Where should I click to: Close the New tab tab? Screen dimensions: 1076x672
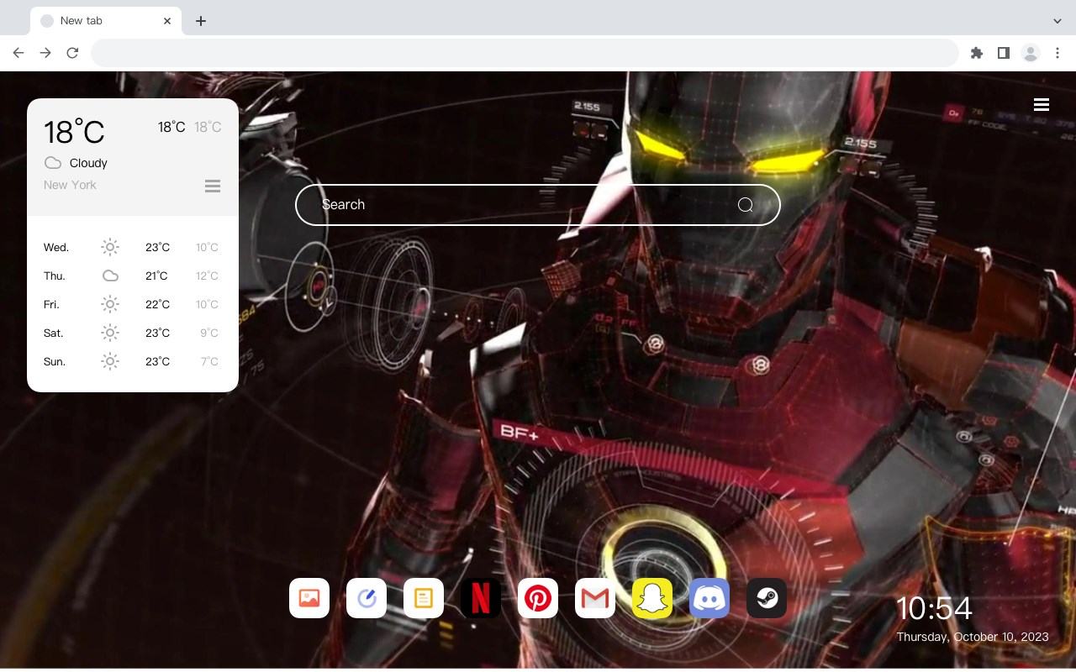coord(167,21)
